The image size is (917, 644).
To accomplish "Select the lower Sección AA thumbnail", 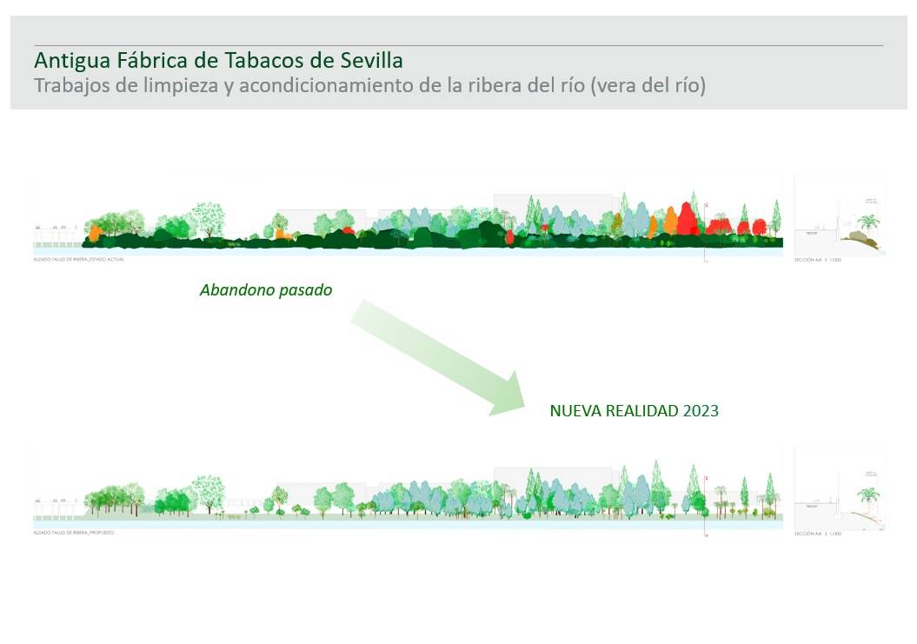I will pos(840,490).
